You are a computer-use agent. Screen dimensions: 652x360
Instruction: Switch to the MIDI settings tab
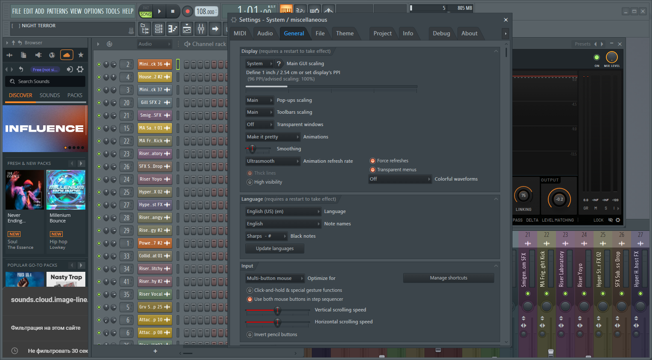pos(240,33)
